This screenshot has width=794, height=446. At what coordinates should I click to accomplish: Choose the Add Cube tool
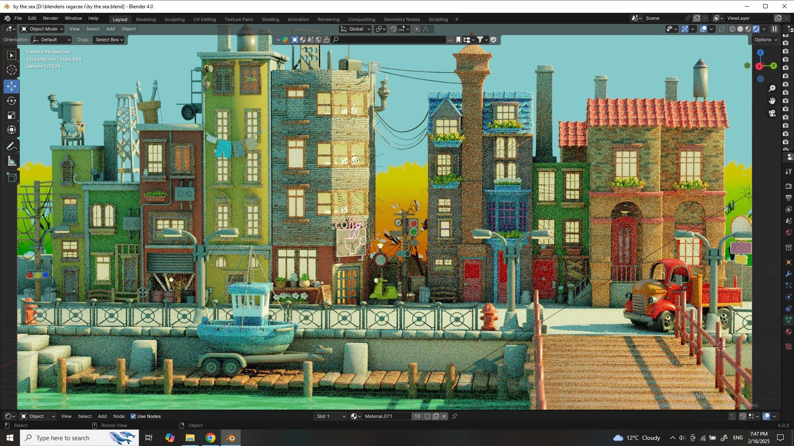point(12,178)
